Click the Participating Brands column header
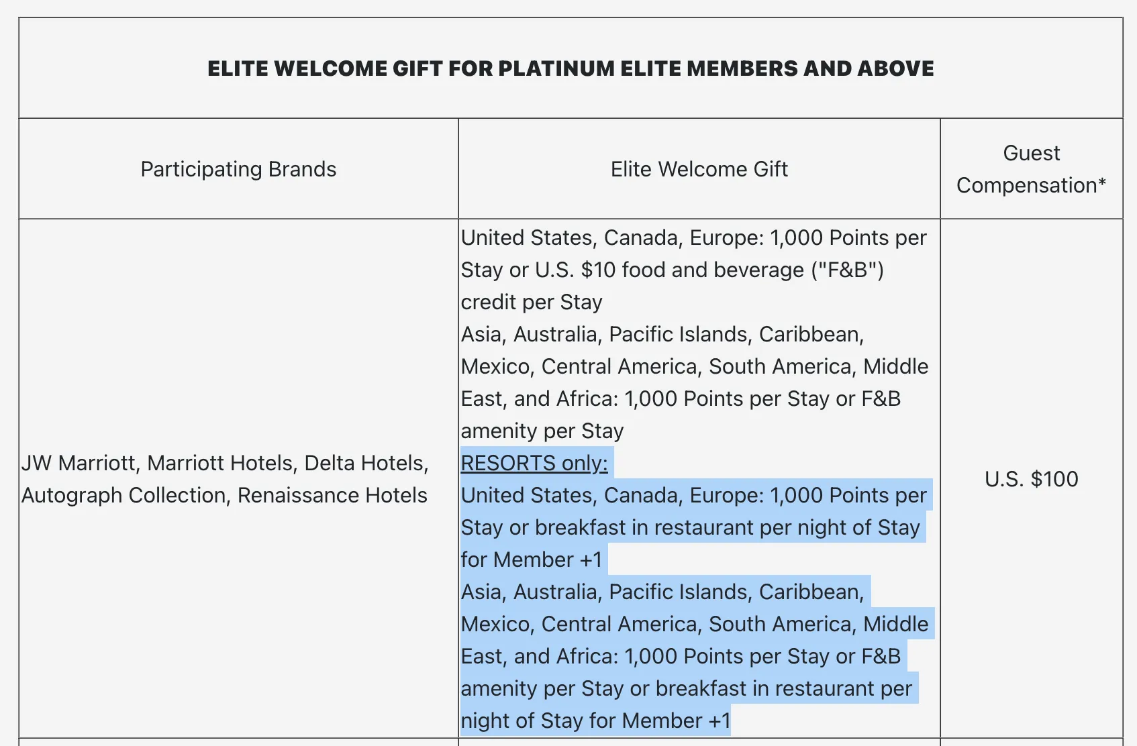This screenshot has height=746, width=1137. tap(238, 169)
